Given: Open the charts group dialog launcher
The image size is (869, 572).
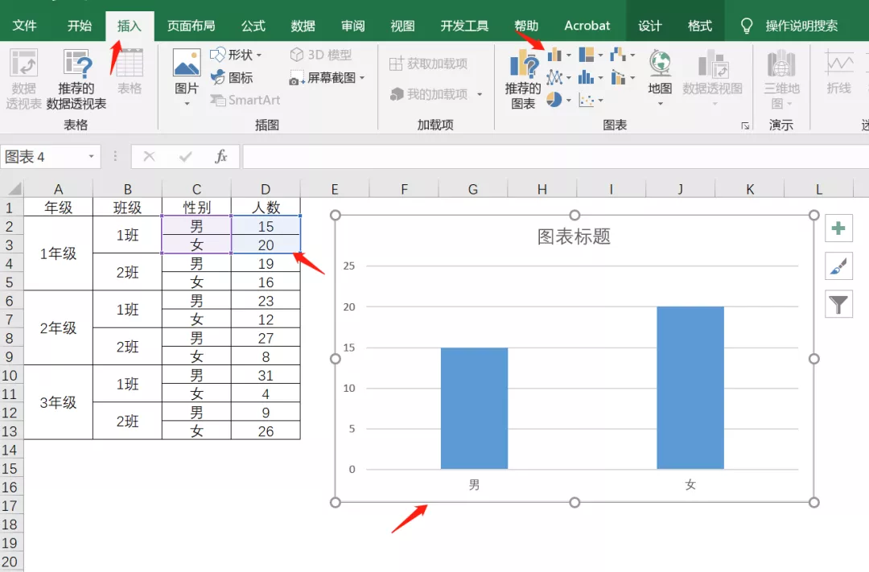Looking at the screenshot, I should (745, 126).
